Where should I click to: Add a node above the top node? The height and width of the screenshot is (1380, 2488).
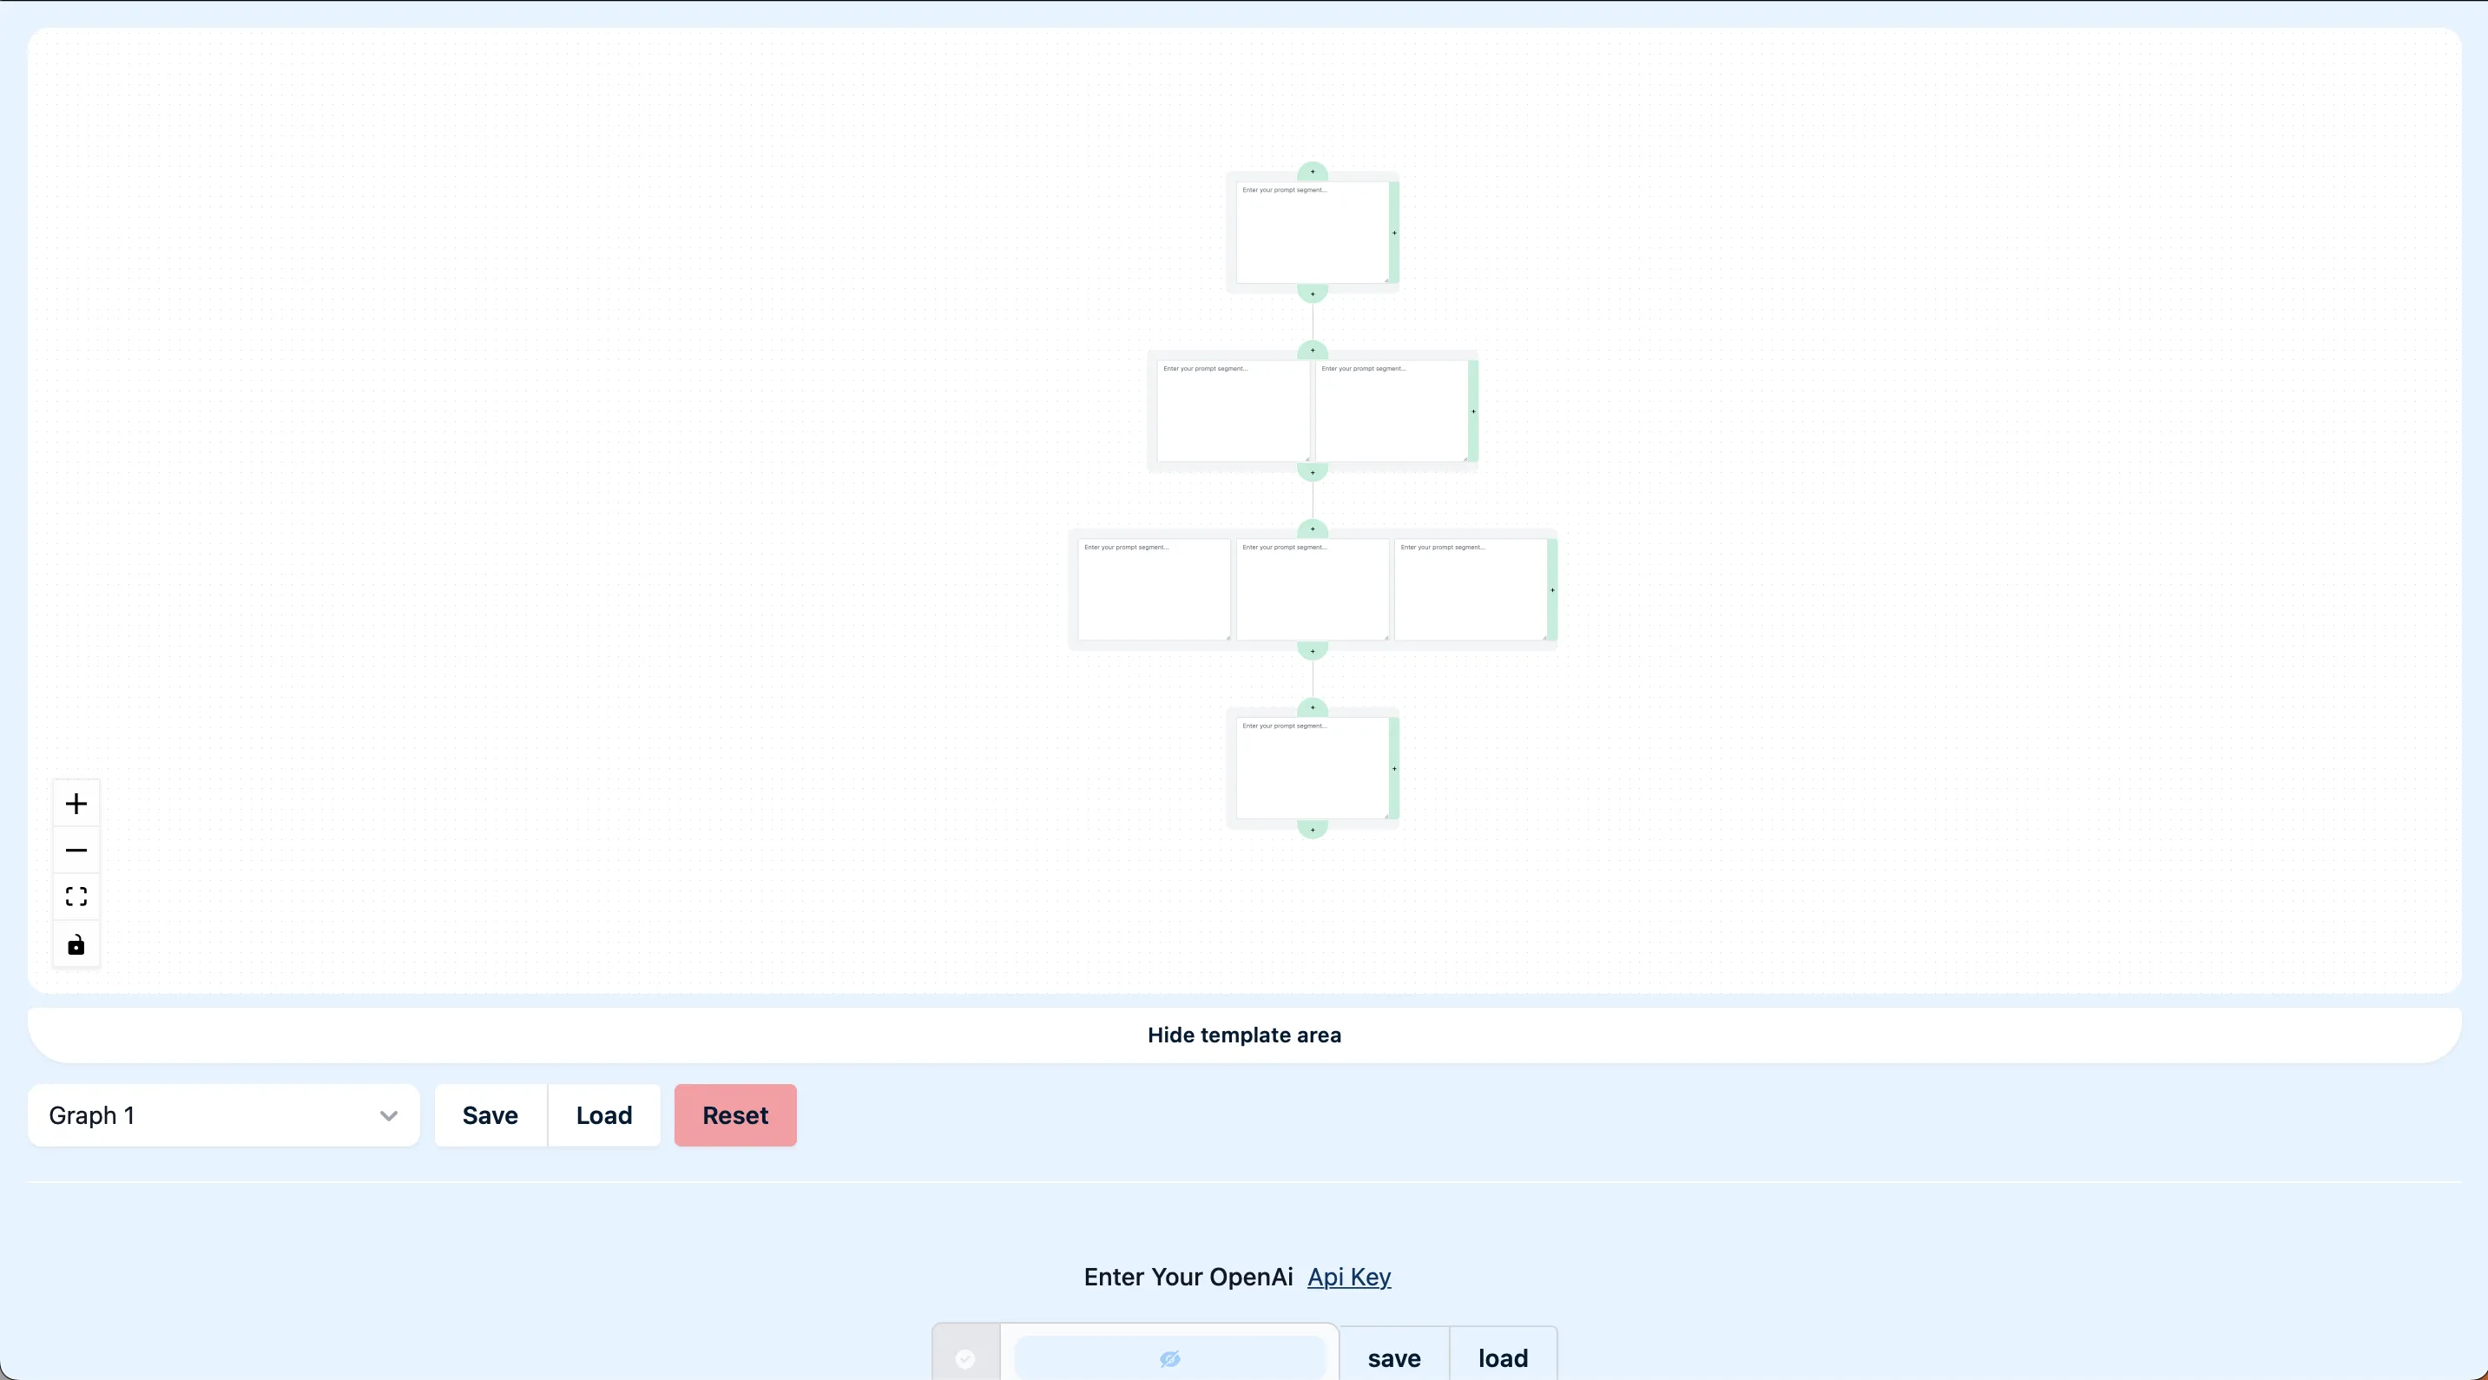coord(1313,172)
